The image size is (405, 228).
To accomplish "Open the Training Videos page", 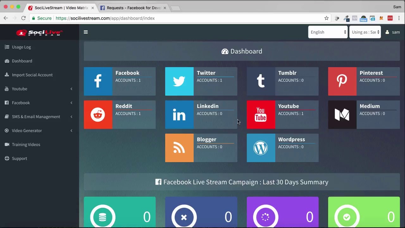I will click(x=26, y=144).
